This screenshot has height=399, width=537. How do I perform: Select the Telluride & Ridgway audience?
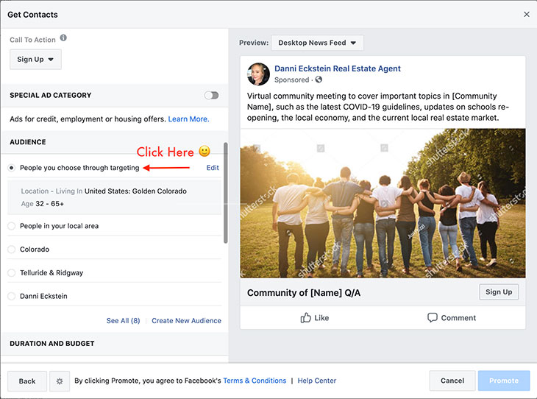(x=11, y=273)
